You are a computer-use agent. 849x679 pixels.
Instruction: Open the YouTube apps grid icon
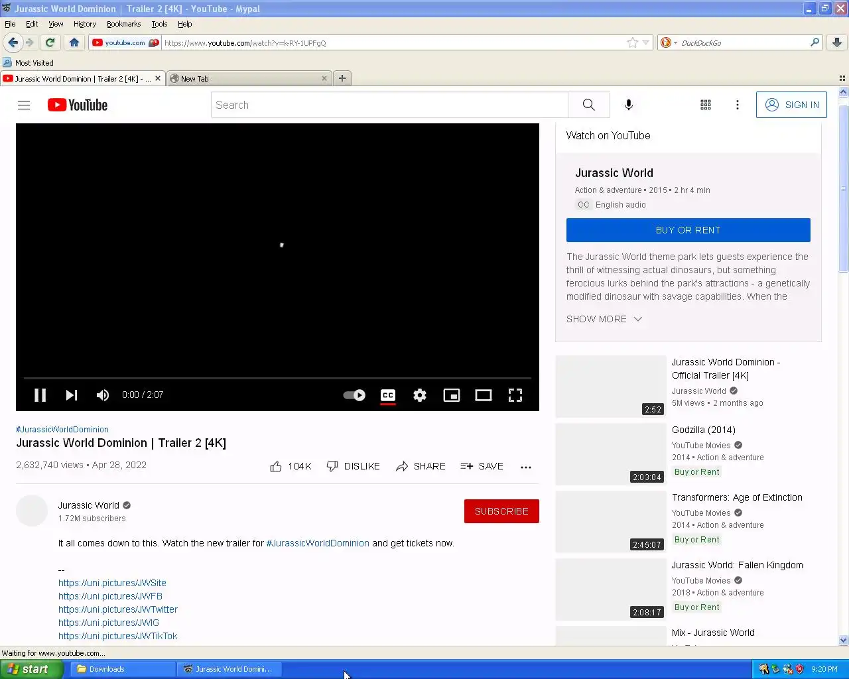pyautogui.click(x=706, y=105)
